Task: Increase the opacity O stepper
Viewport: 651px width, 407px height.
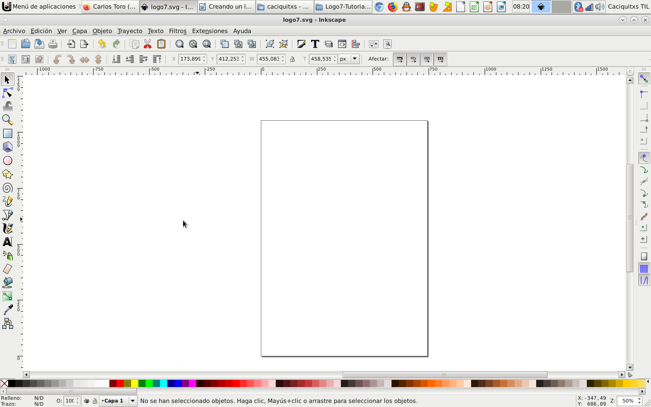Action: (x=78, y=399)
